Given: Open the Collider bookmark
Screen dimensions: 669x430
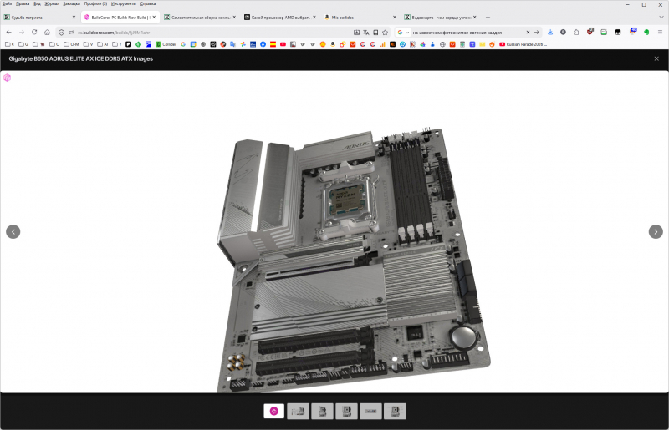Looking at the screenshot, I should [x=166, y=44].
